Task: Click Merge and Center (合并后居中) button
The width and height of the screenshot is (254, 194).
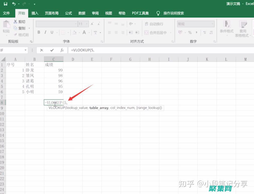Action: coord(156,33)
